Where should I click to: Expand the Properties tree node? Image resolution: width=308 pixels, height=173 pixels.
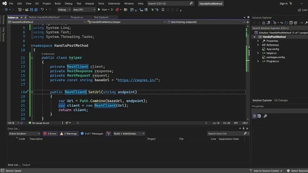click(258, 41)
